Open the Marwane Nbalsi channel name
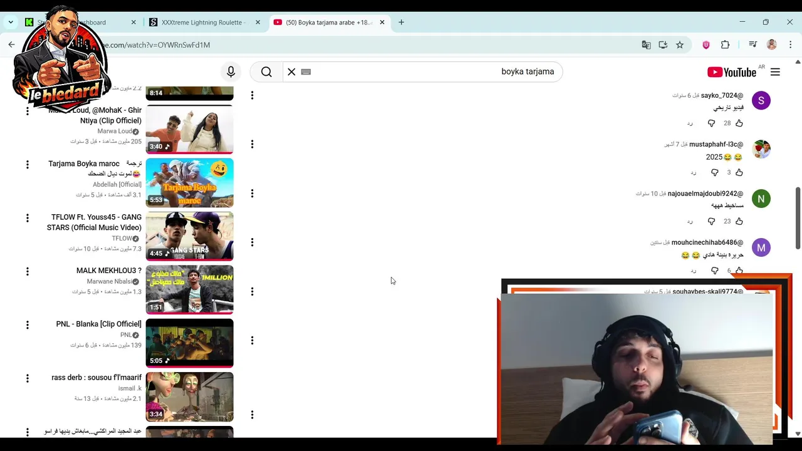 click(x=110, y=281)
